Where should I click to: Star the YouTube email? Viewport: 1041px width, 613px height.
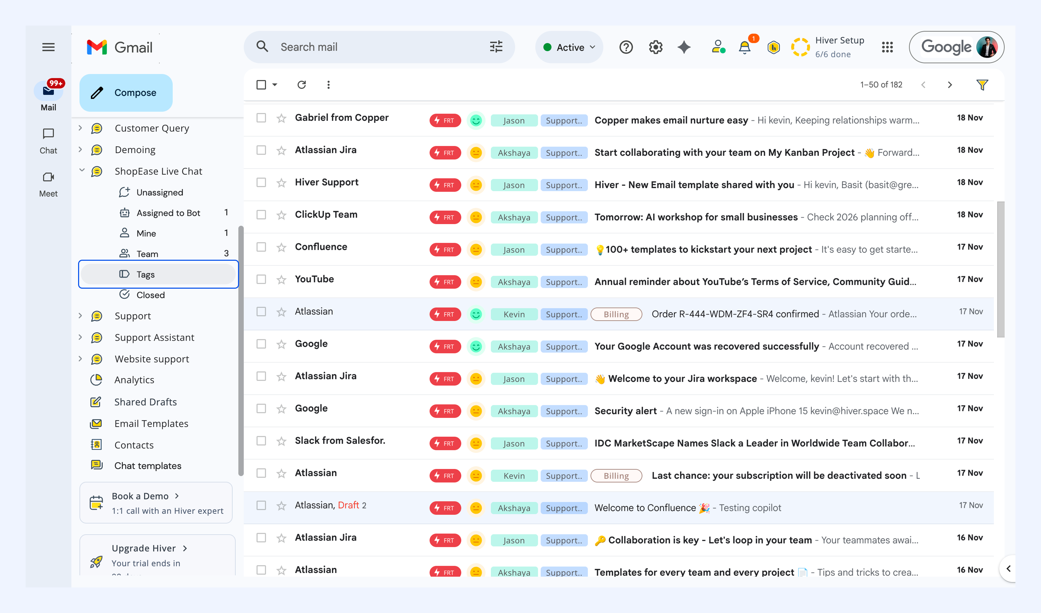281,280
